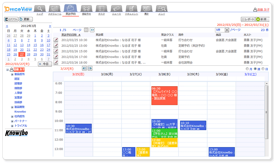Open the Documents icon
274x163 pixels.
point(131,8)
